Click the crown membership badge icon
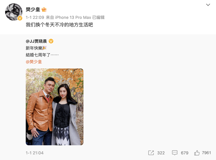Screen dimensions: 216x160 (44, 9)
